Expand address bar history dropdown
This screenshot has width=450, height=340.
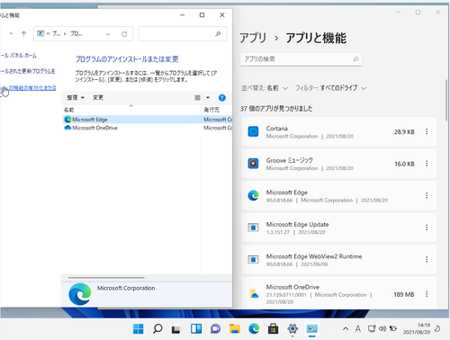(108, 34)
